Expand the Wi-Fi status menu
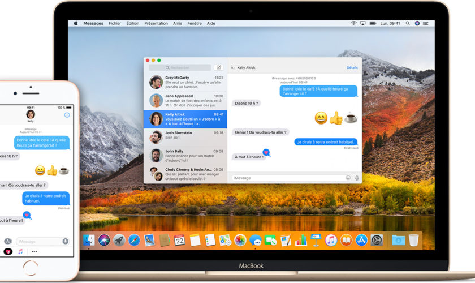Image resolution: width=475 pixels, height=283 pixels. coord(354,23)
